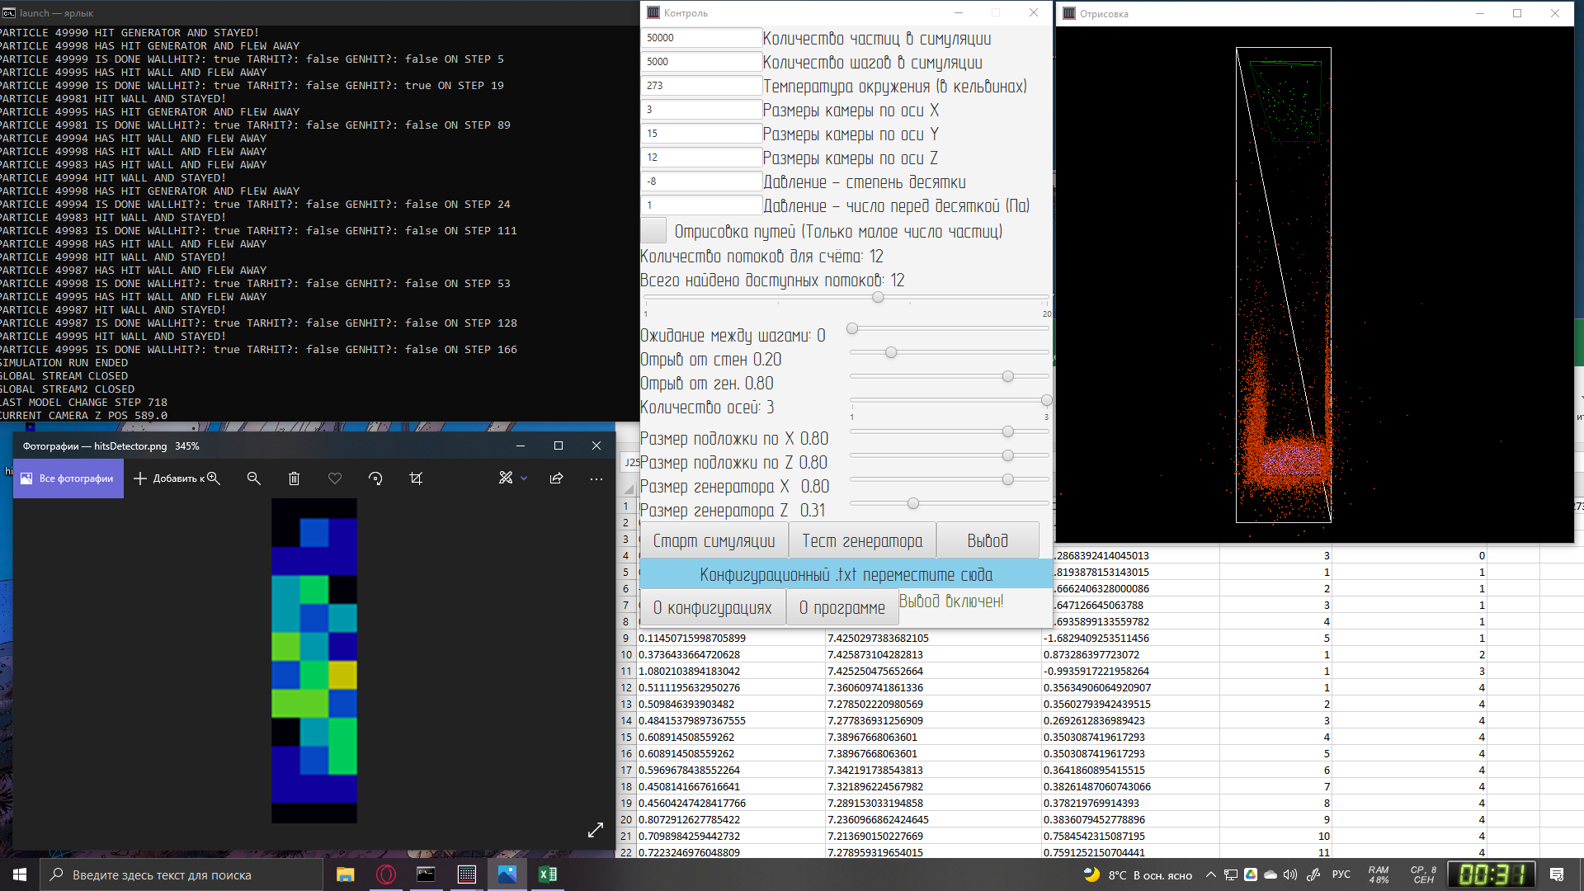
Task: Mark the photo as favorite
Action: [x=334, y=478]
